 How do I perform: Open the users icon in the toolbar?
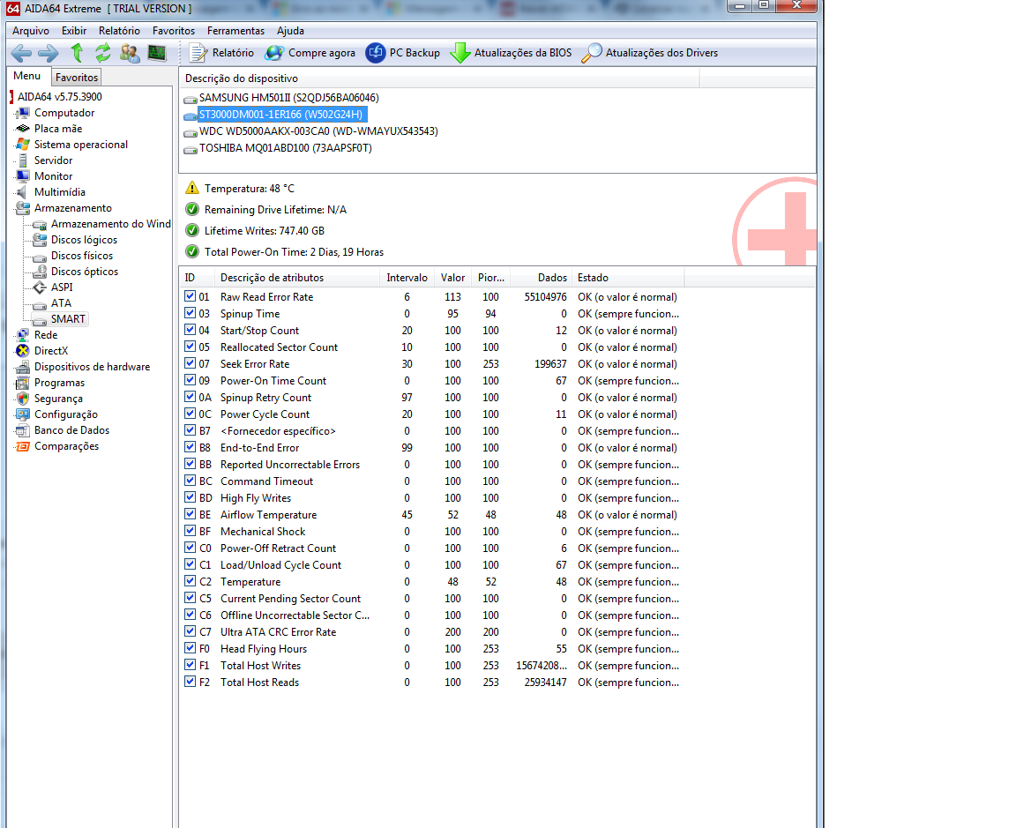coord(130,53)
